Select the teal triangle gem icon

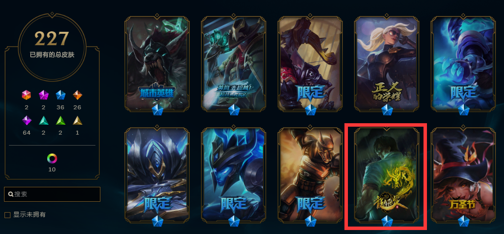tap(43, 121)
